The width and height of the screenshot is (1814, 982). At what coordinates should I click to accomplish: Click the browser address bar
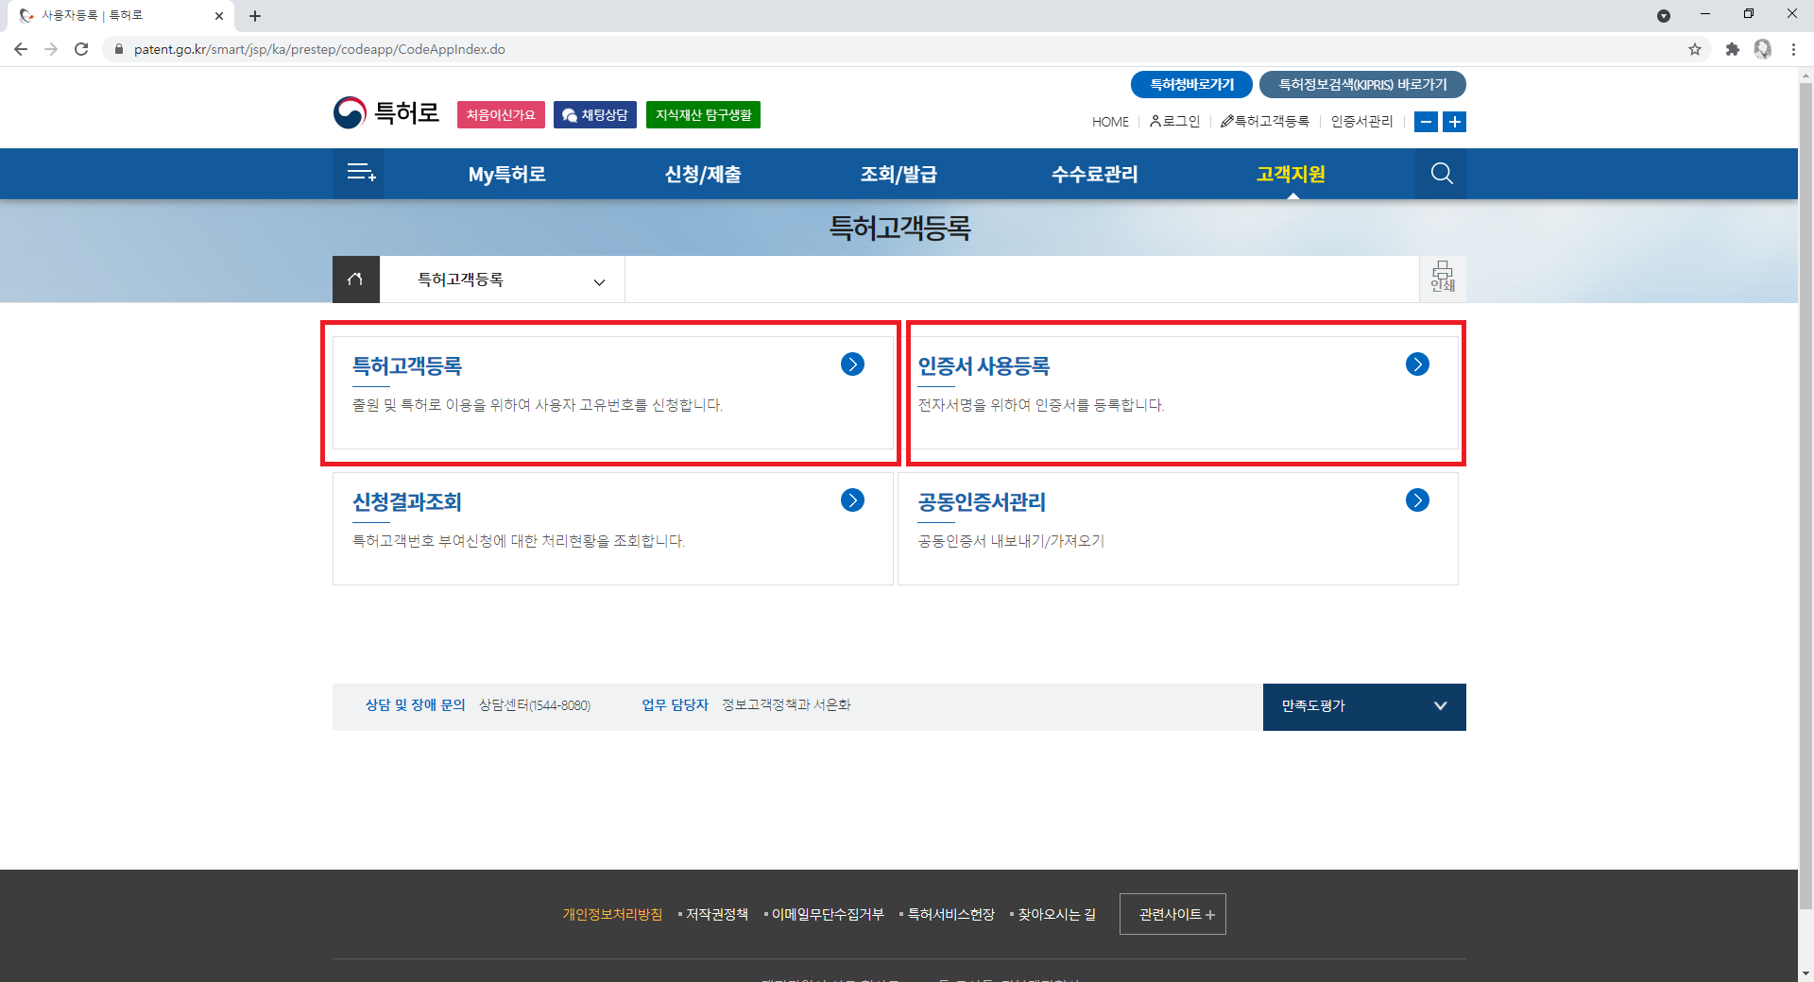tap(567, 48)
